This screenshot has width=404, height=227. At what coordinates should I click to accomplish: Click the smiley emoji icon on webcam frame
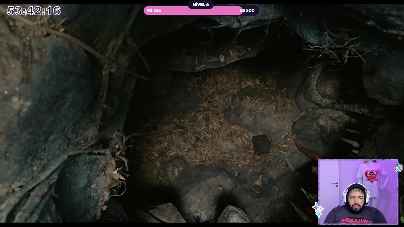coord(399,168)
